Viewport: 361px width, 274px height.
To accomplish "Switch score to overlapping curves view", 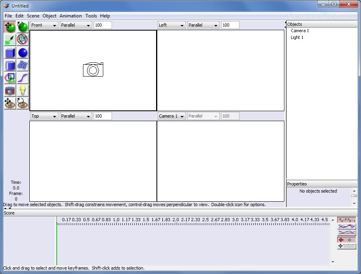I will (x=346, y=226).
